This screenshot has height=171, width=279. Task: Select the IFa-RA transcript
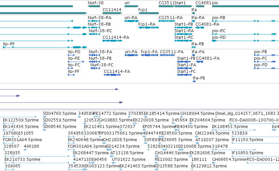click(x=193, y=21)
